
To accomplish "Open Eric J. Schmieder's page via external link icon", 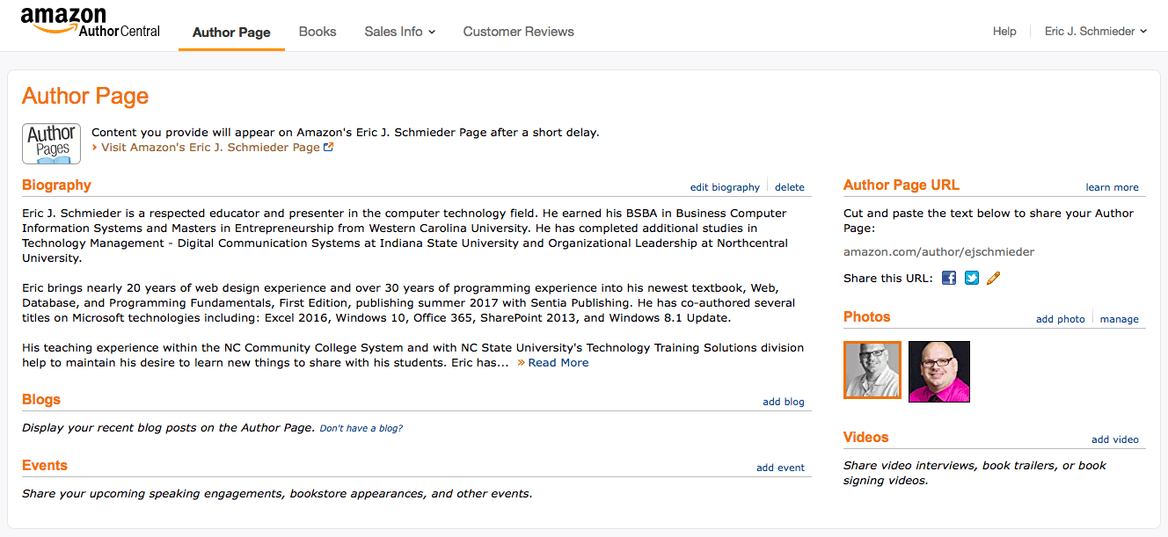I will [329, 146].
